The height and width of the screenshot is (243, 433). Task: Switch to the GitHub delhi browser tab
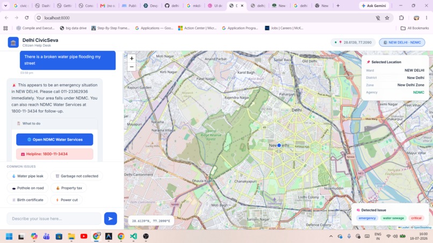(x=172, y=5)
